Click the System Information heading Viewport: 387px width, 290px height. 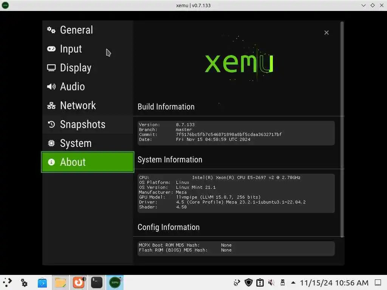click(170, 160)
